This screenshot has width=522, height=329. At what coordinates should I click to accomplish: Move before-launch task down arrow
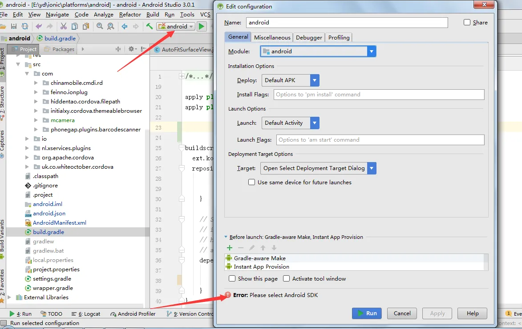click(x=274, y=248)
